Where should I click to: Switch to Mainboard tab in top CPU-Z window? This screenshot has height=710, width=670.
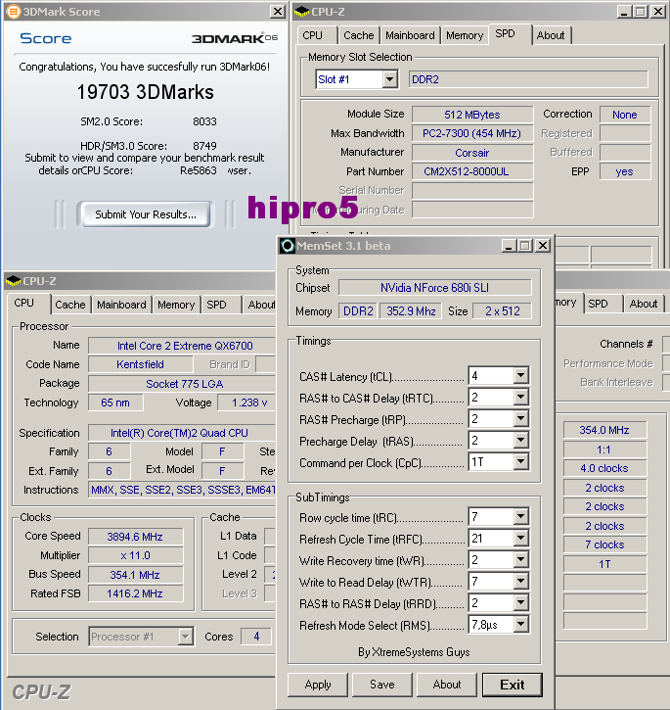pos(410,35)
